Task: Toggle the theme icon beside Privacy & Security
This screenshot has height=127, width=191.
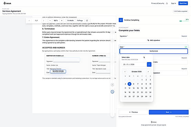Action: pyautogui.click(x=167, y=3)
